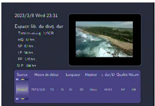Click the Qualité column header
The height and width of the screenshot is (106, 155).
[x=122, y=75]
